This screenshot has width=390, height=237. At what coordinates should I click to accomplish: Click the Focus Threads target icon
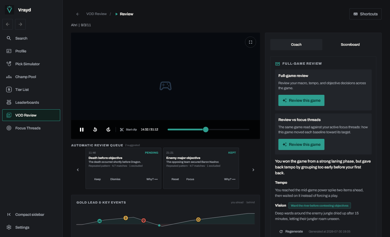coord(9,128)
